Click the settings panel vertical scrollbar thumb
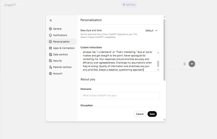Viewport: 217px width, 139px height. (164, 50)
